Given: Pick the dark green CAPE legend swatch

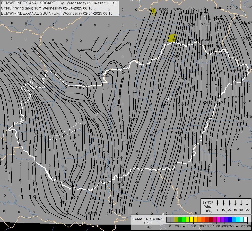Looking at the screenshot, I should point(180,219).
